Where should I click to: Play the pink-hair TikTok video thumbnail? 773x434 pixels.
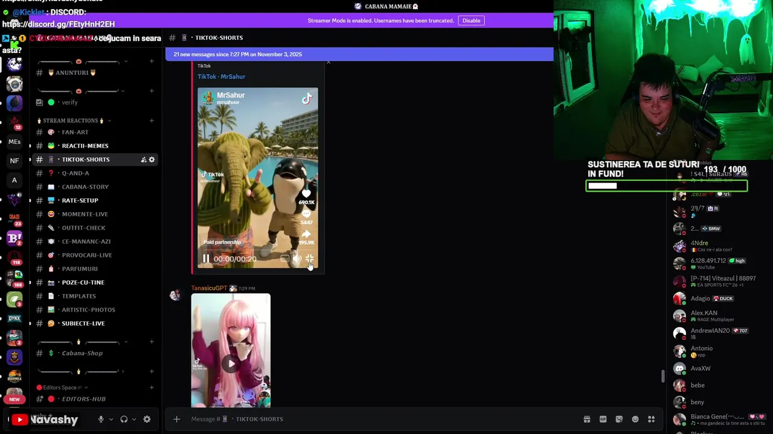pos(231,363)
